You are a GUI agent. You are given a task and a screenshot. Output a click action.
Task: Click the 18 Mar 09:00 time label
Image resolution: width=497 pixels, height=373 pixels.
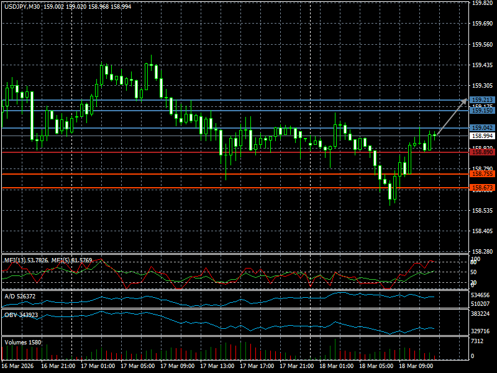coord(415,366)
